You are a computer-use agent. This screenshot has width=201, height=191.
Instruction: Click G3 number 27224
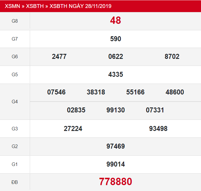click(x=73, y=129)
